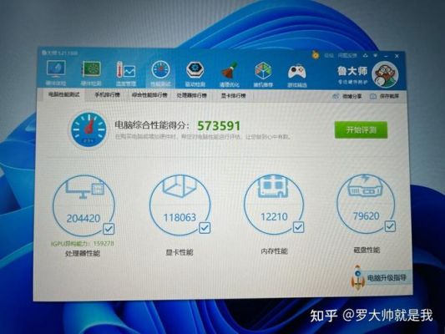445x334 pixels.
Task: Open the 装机推荐 colored cube icon
Action: [x=263, y=71]
